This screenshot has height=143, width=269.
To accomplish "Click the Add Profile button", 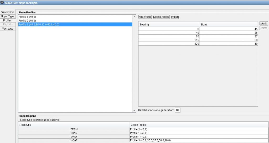I will tap(145, 17).
